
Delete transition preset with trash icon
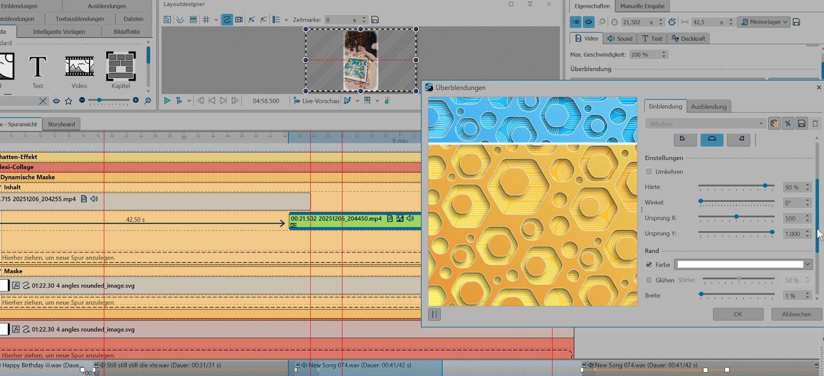click(x=815, y=123)
